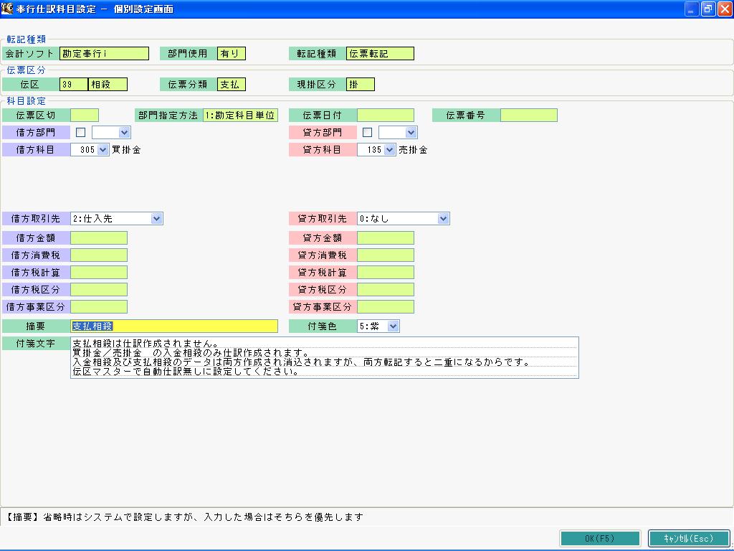Click the 借方消費税 field
This screenshot has width=734, height=551.
tap(99, 255)
